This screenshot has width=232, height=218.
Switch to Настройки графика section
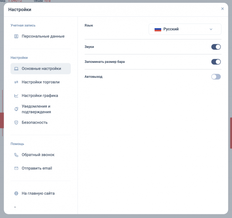pos(41,96)
